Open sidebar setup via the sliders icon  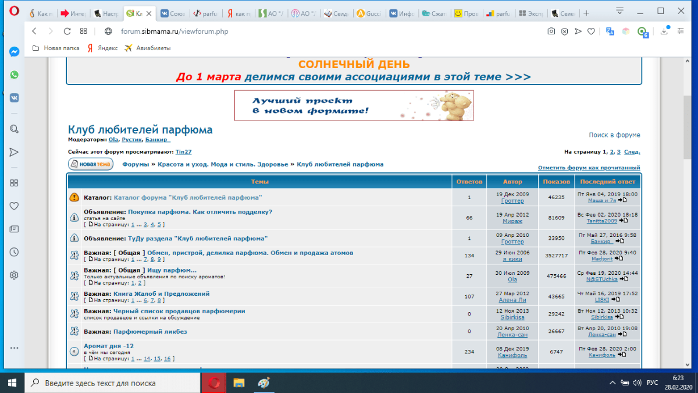pyautogui.click(x=681, y=32)
